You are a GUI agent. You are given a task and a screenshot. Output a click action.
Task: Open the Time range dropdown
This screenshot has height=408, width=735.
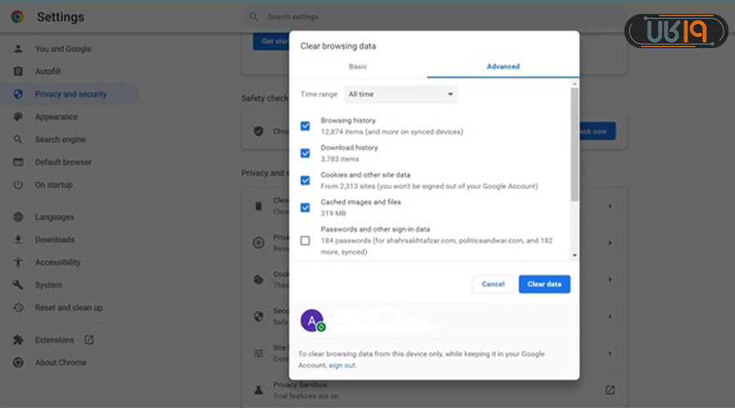coord(400,95)
